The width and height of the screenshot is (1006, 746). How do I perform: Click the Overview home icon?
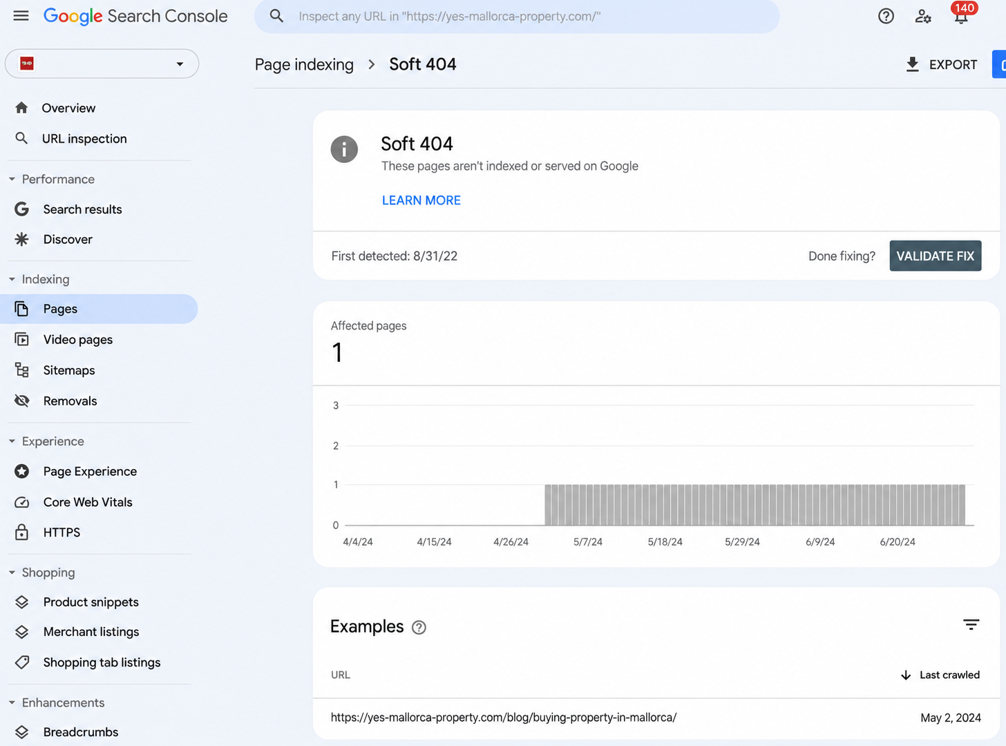(x=21, y=108)
